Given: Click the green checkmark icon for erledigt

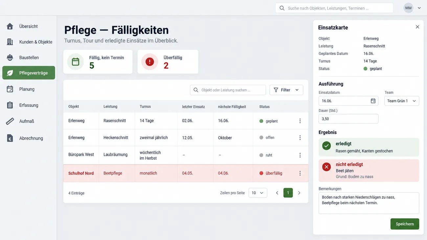Looking at the screenshot, I should coord(326,146).
